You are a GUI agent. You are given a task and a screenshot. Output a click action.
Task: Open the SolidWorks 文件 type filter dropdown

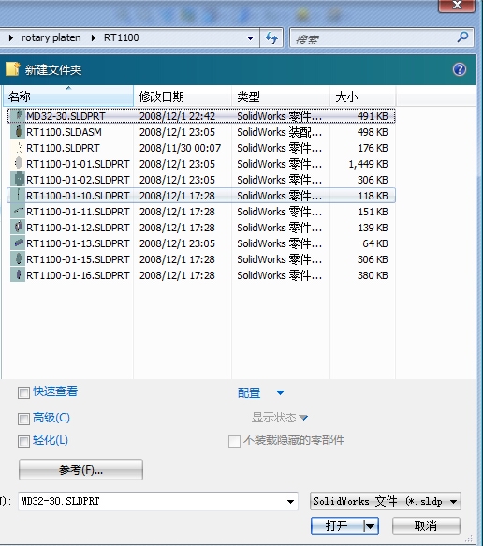[453, 502]
